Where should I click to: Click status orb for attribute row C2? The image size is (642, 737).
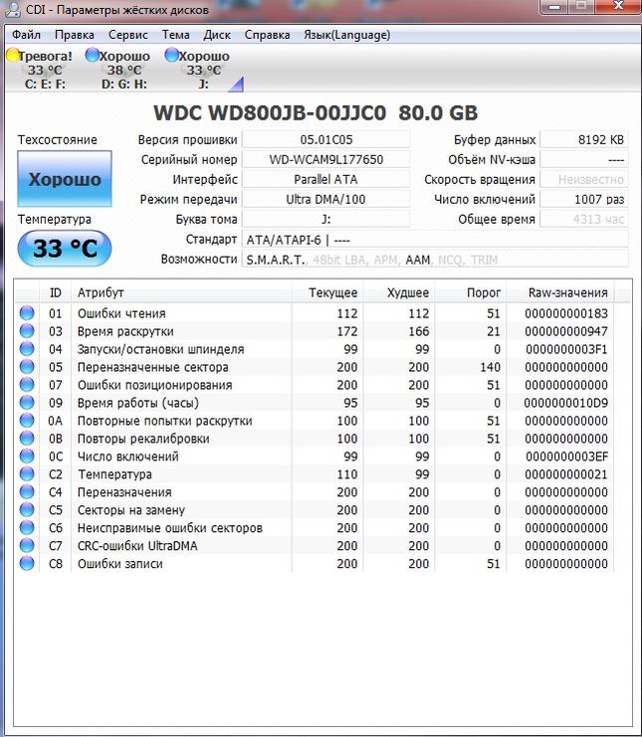[27, 473]
